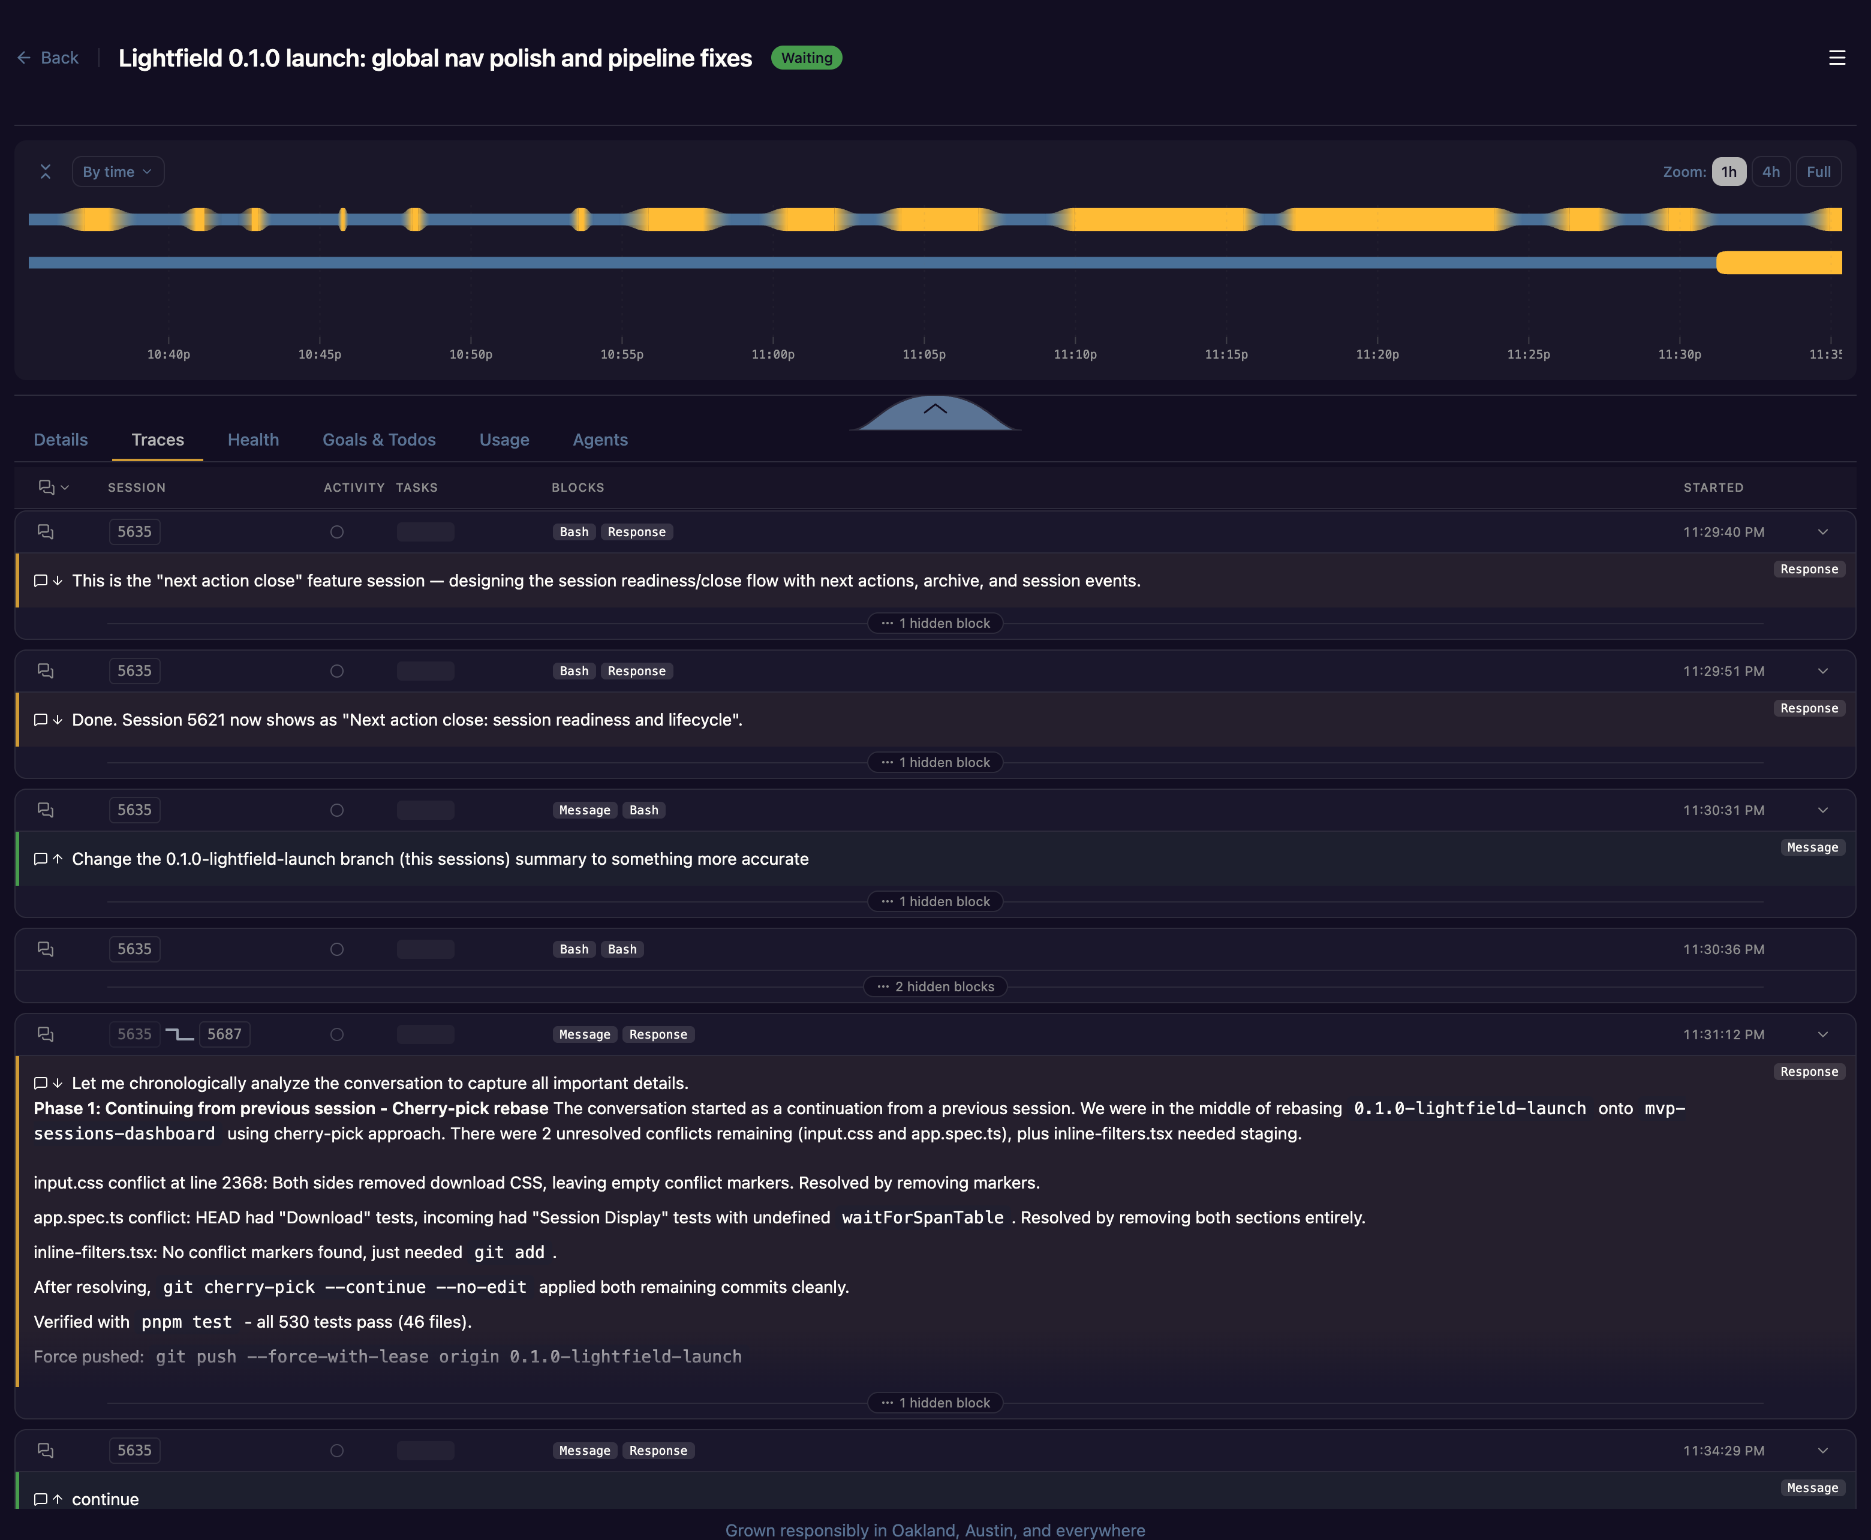The height and width of the screenshot is (1540, 1871).
Task: Select the branch icon between sessions 5635 and 5687
Action: click(181, 1033)
